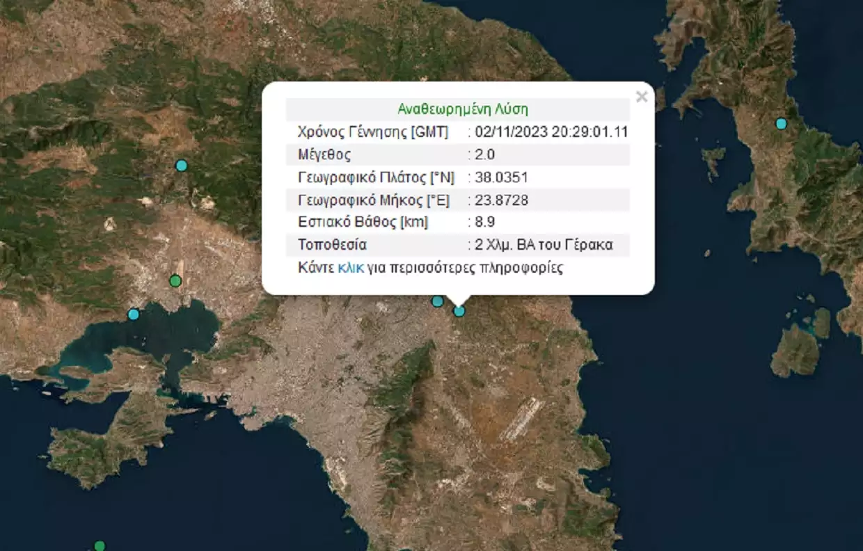The image size is (863, 551).
Task: Click the 'Αναθεωρημένη Λύση' popup header
Action: pyautogui.click(x=462, y=109)
